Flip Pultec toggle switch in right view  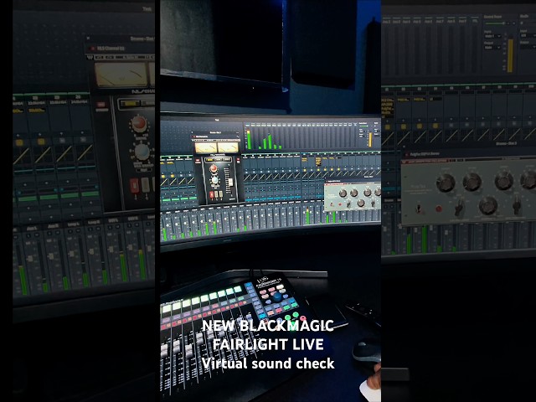(419, 209)
